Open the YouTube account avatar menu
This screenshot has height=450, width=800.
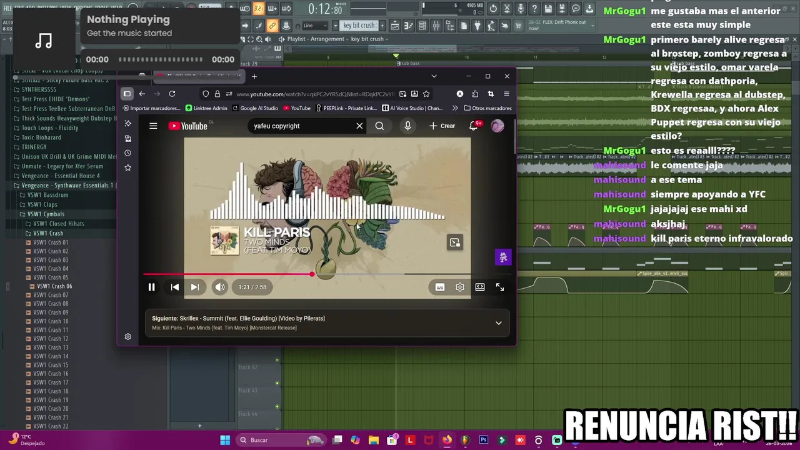point(497,126)
